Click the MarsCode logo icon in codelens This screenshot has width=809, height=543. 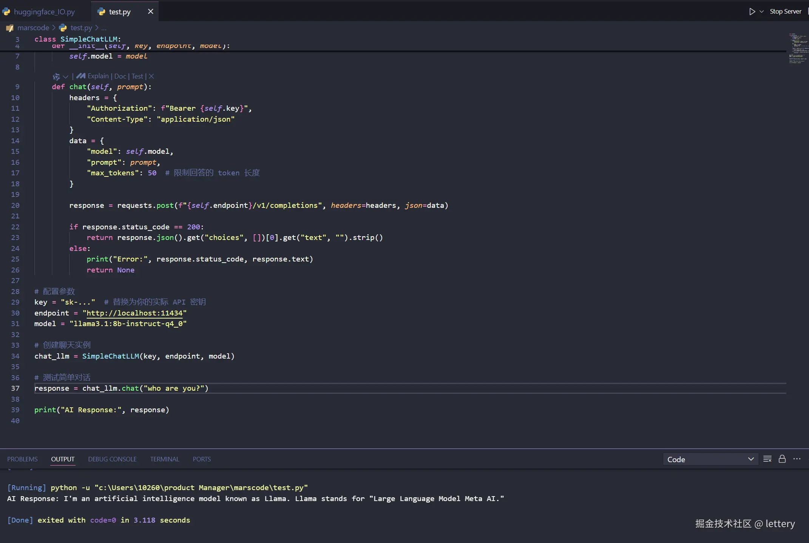[81, 76]
